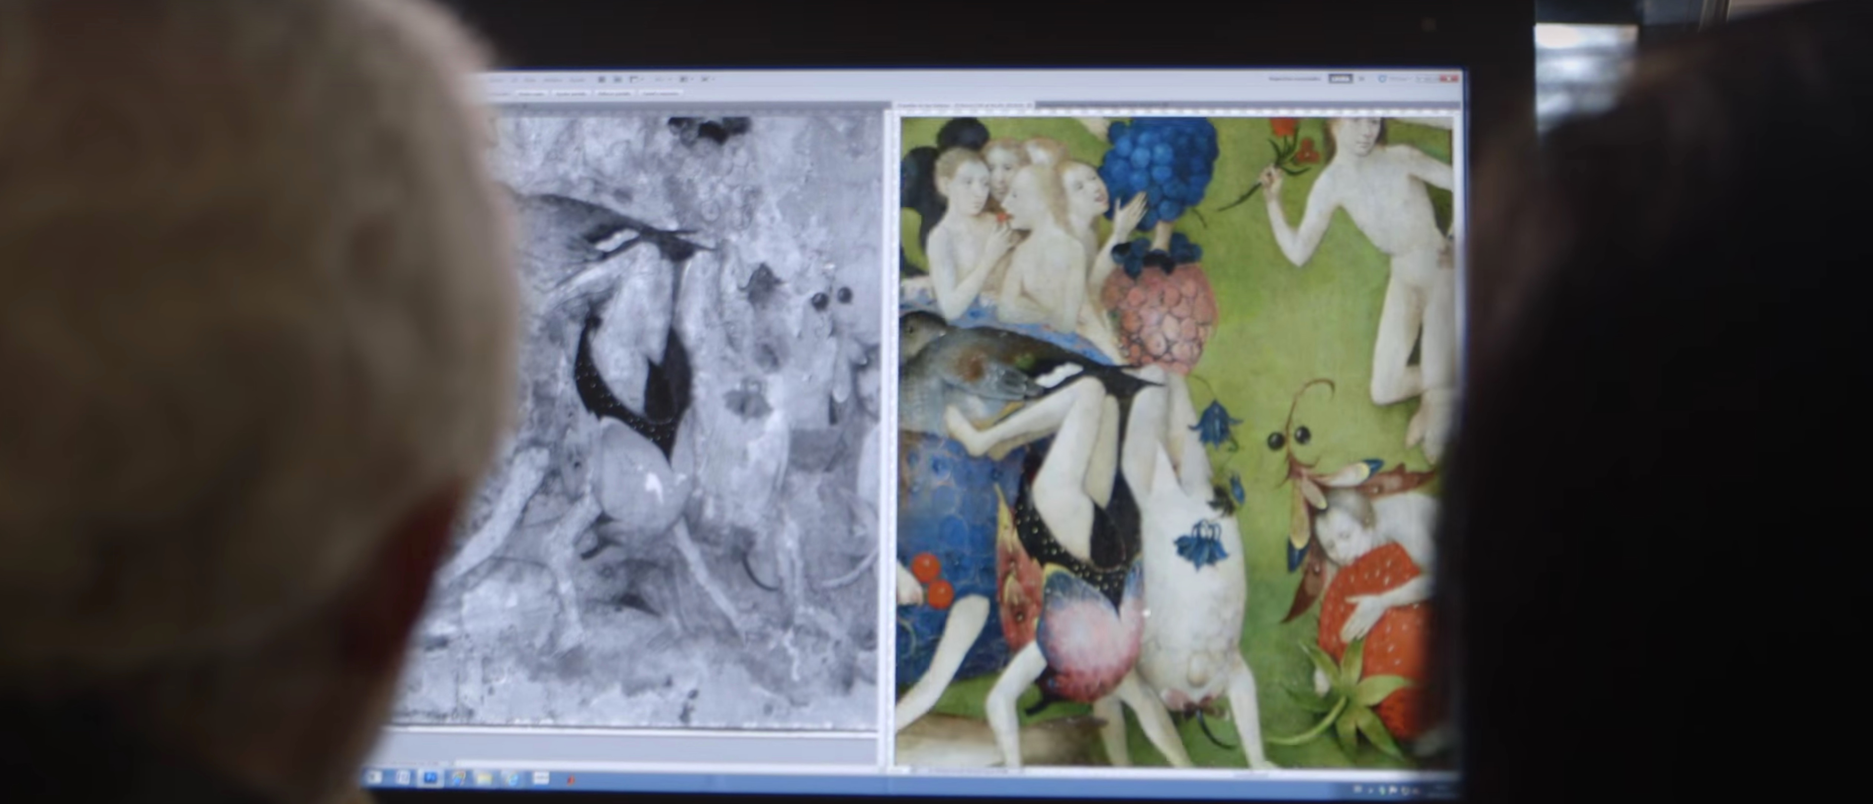This screenshot has height=804, width=1873.
Task: Open Mini Bridge from the application bar
Action: point(618,80)
